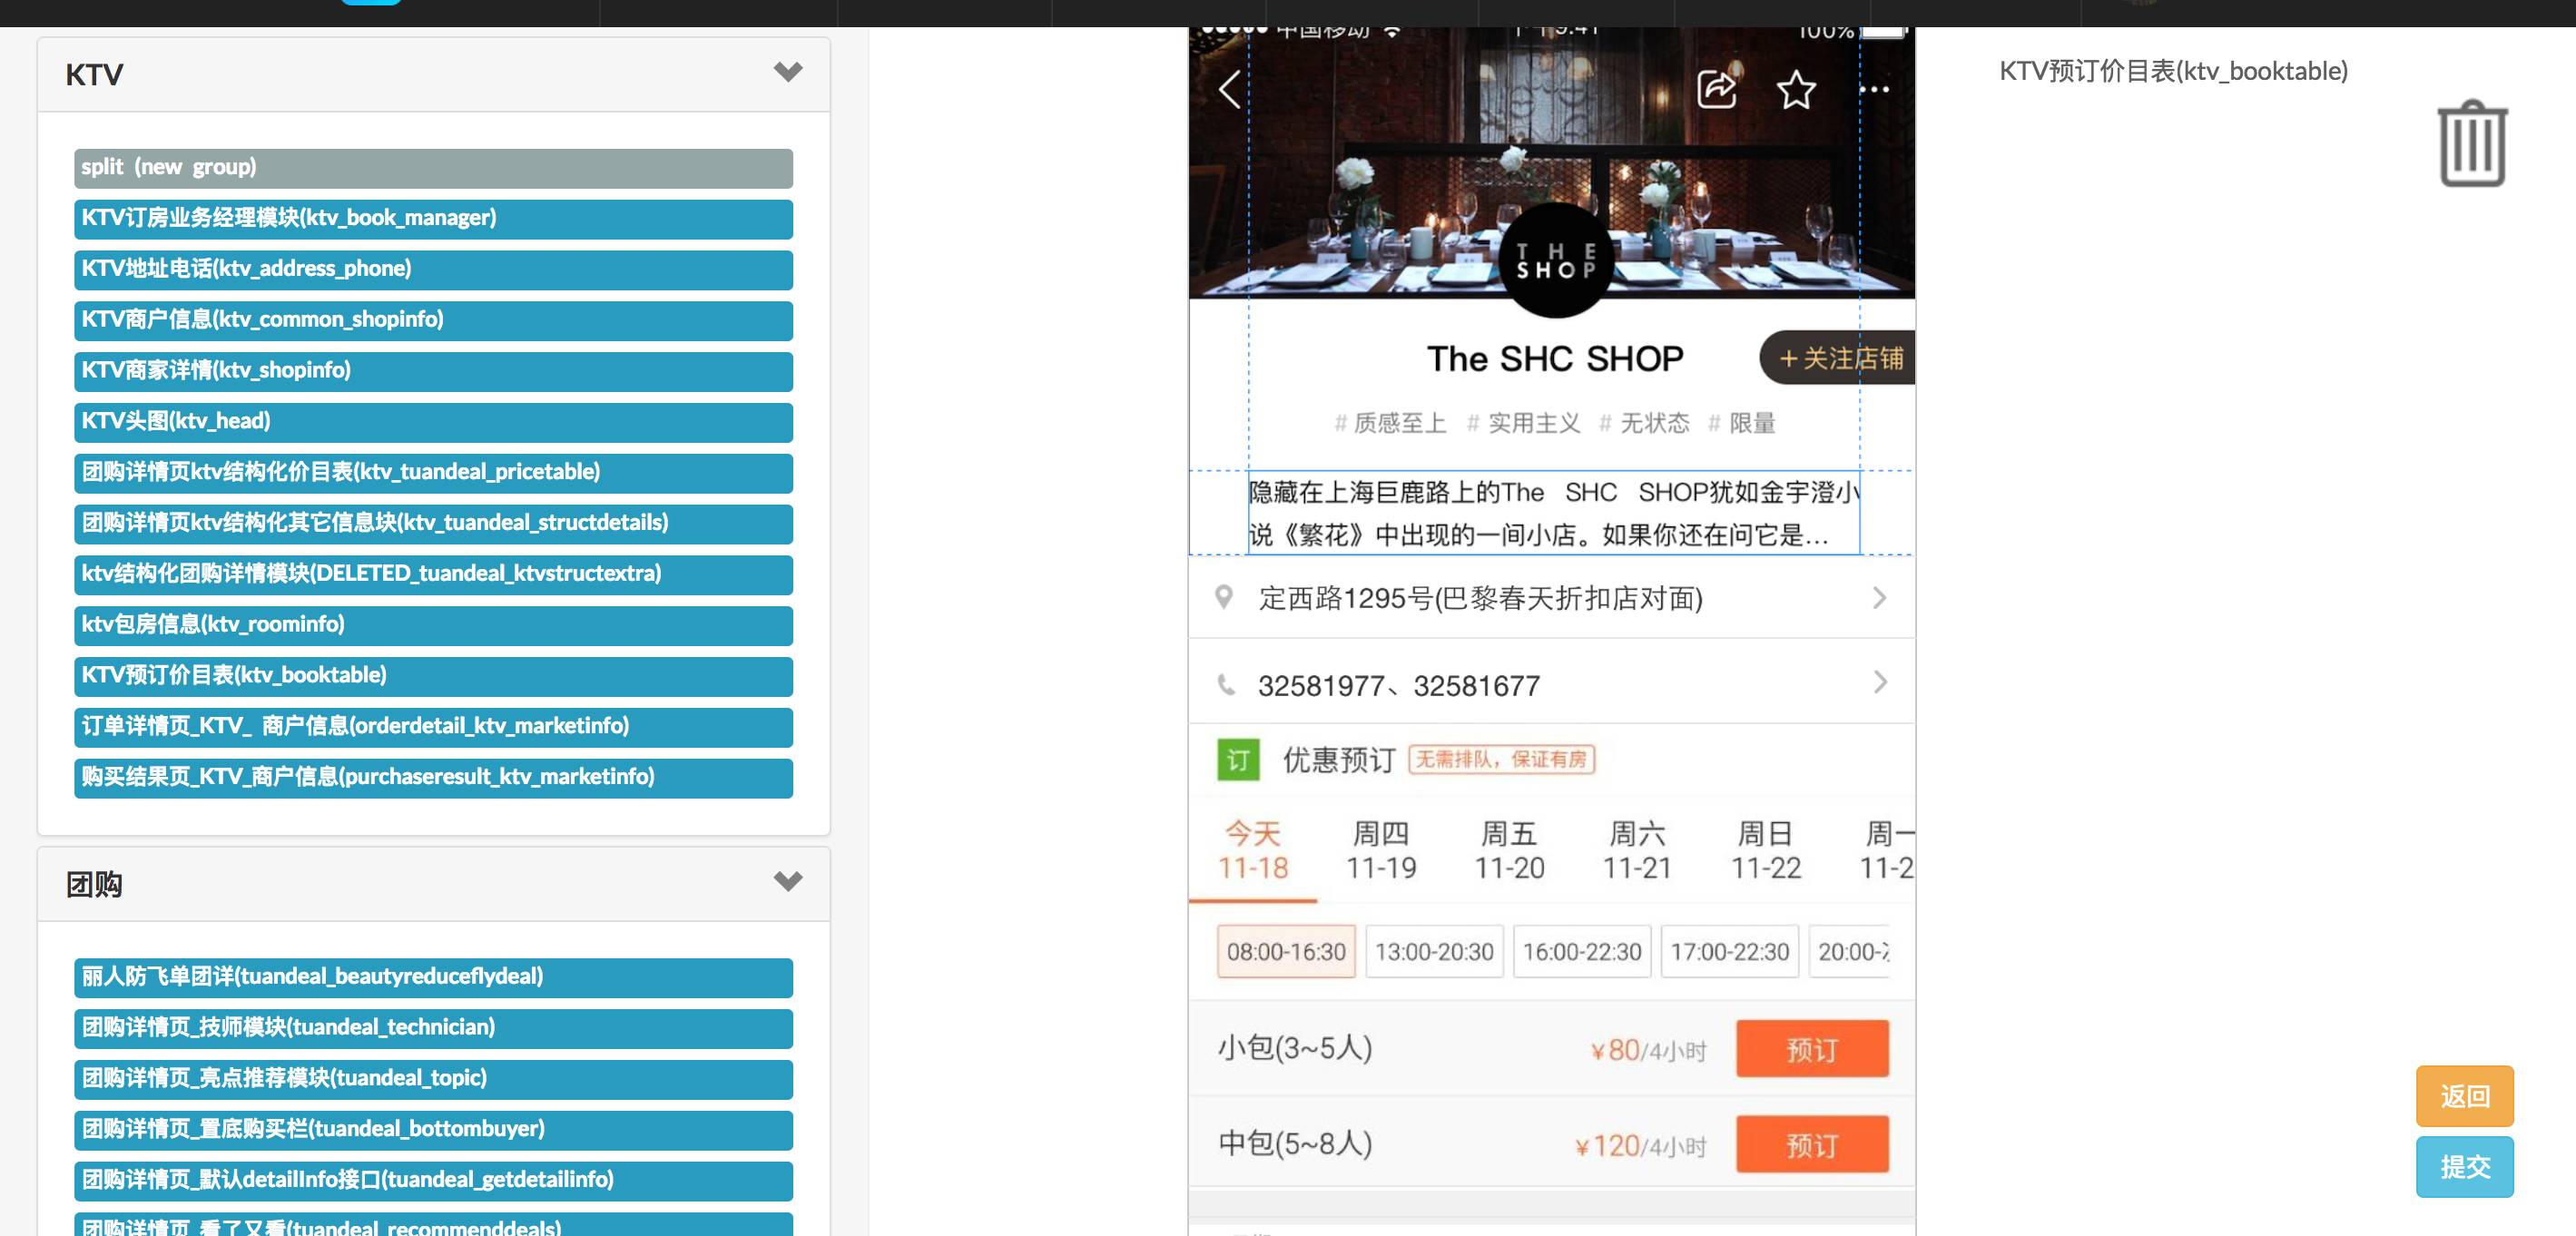Click the # 限量 tag
The height and width of the screenshot is (1236, 2576).
pyautogui.click(x=1741, y=423)
